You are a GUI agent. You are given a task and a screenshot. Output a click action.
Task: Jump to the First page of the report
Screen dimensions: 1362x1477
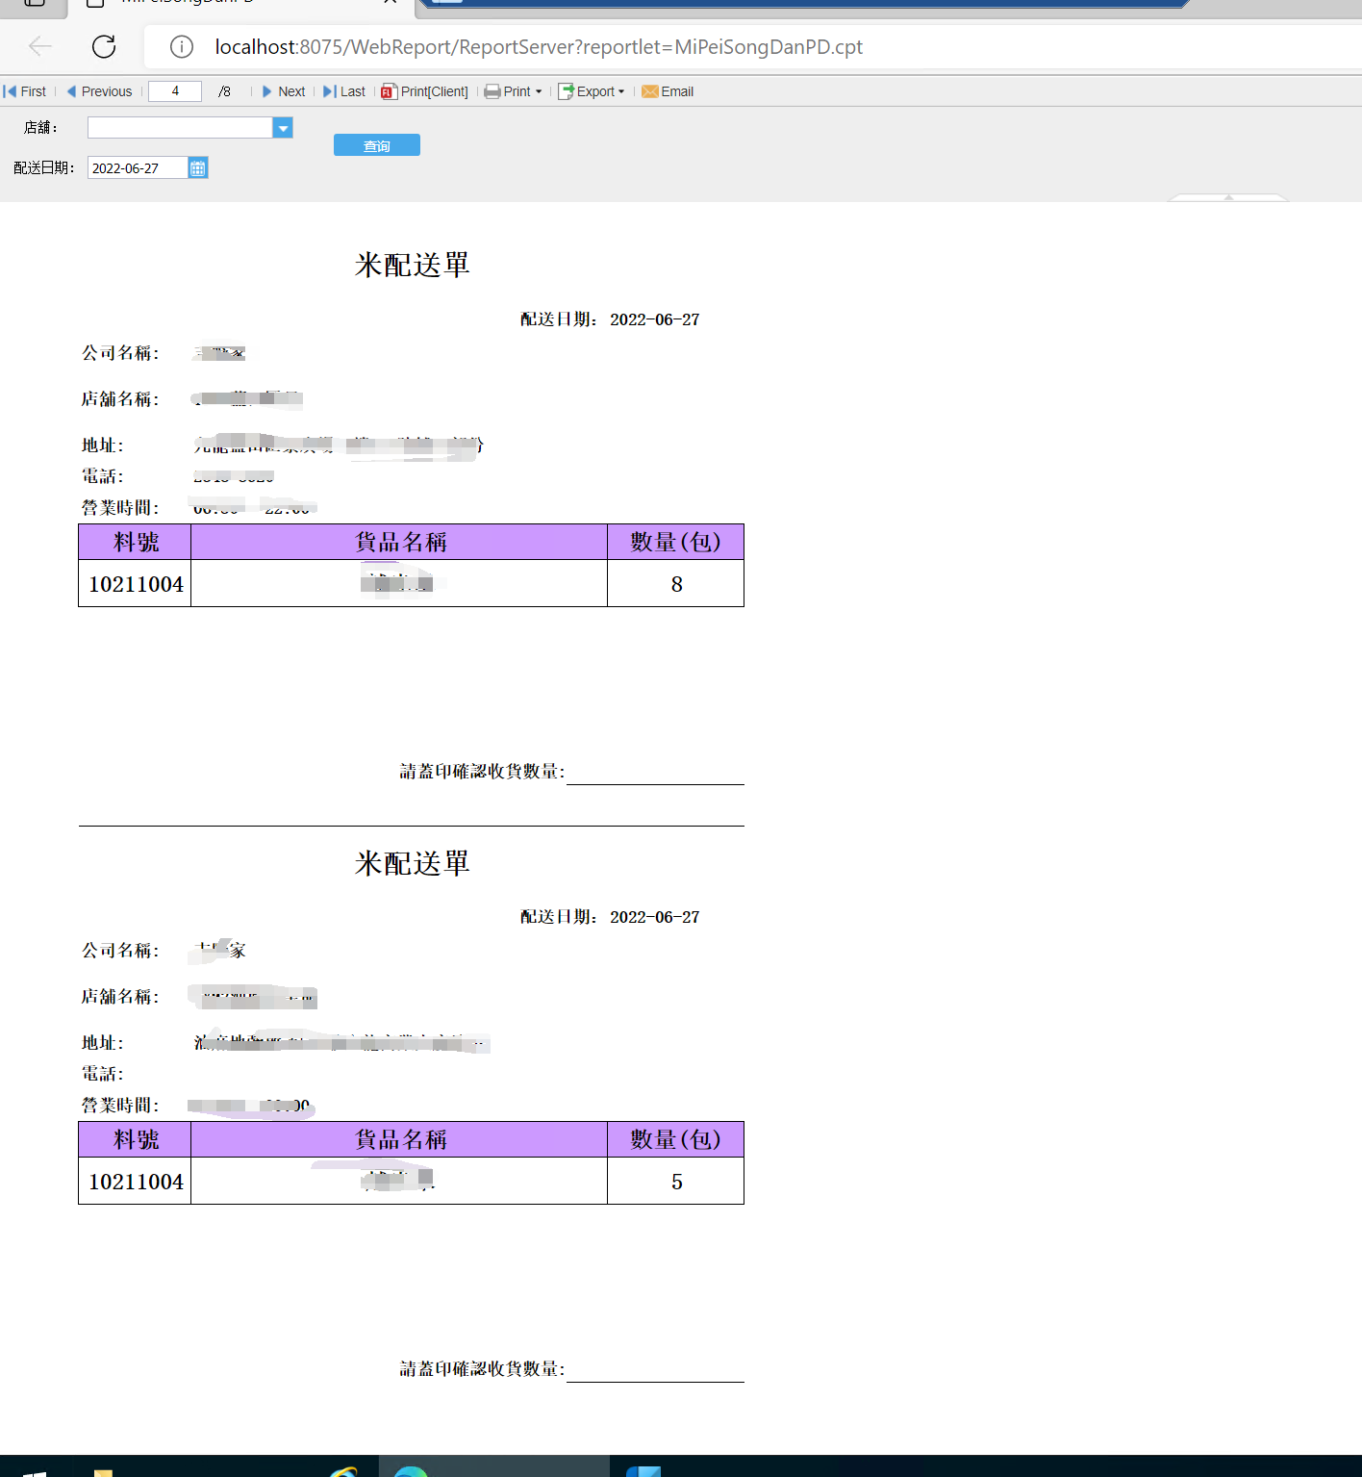click(x=25, y=91)
